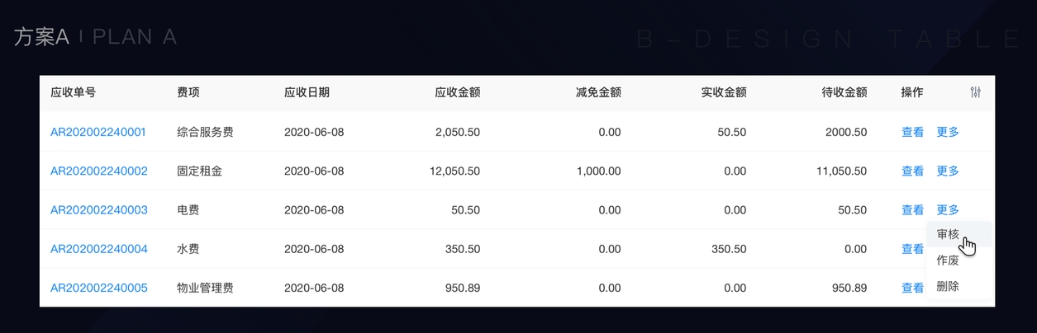Viewport: 1037px width, 333px height.
Task: Click the 待收金额 column header
Action: coord(844,92)
